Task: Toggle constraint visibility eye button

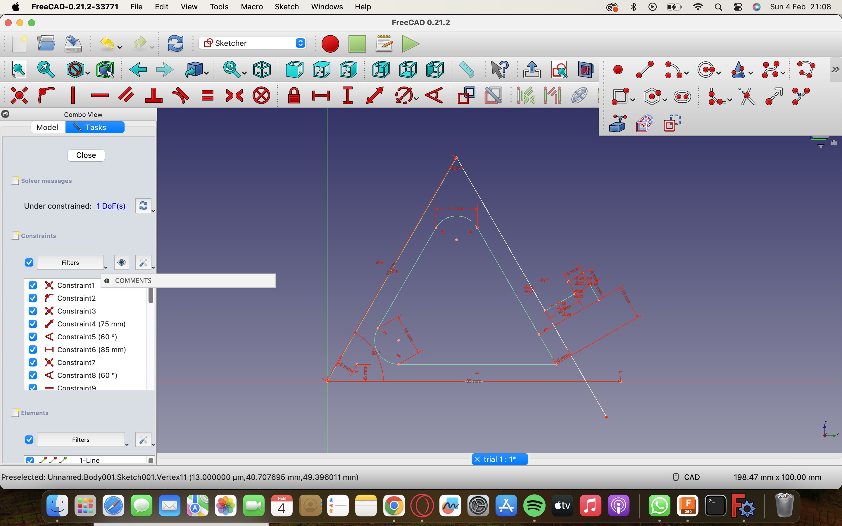Action: [121, 262]
